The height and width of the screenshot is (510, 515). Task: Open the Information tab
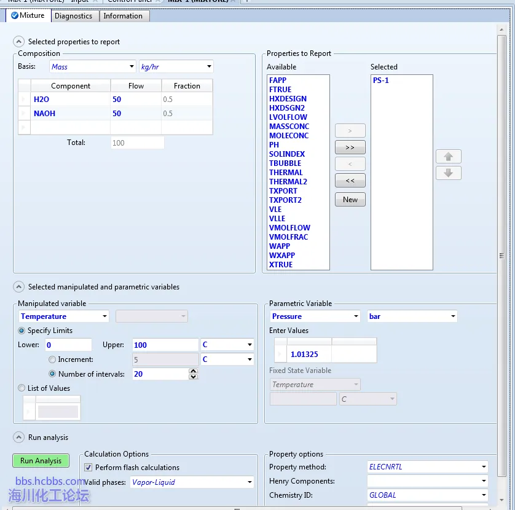(x=123, y=16)
